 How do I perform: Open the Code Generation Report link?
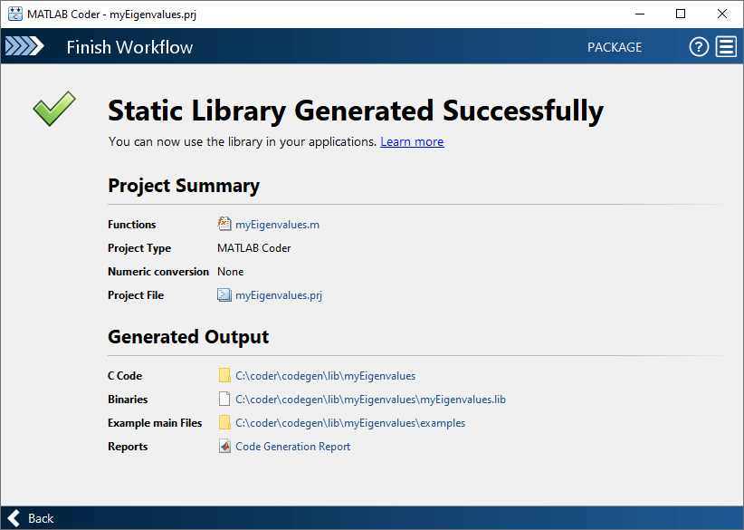(292, 446)
